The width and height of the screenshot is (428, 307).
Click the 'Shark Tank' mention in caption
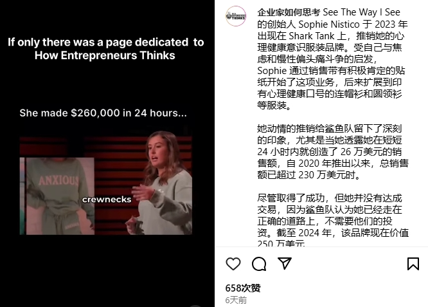312,36
